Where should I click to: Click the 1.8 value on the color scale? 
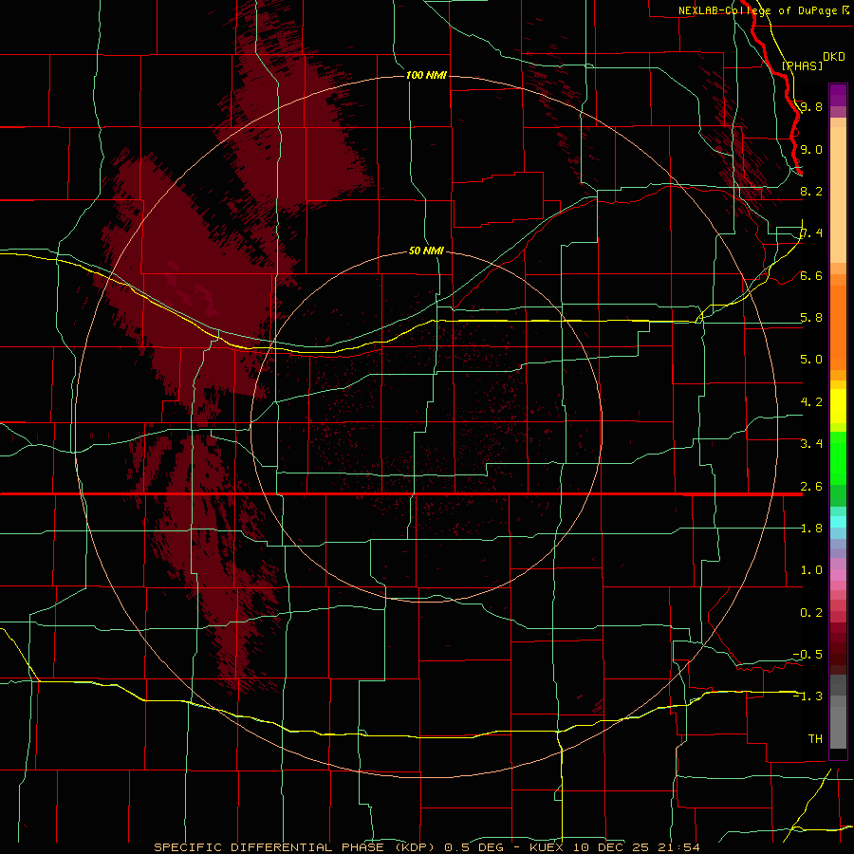(811, 529)
